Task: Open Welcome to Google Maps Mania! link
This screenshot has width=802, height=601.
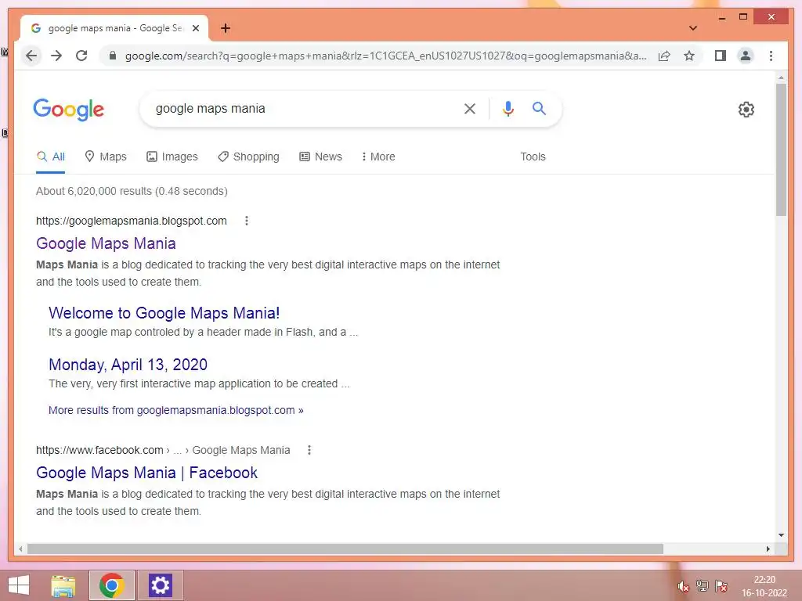Action: click(x=164, y=313)
